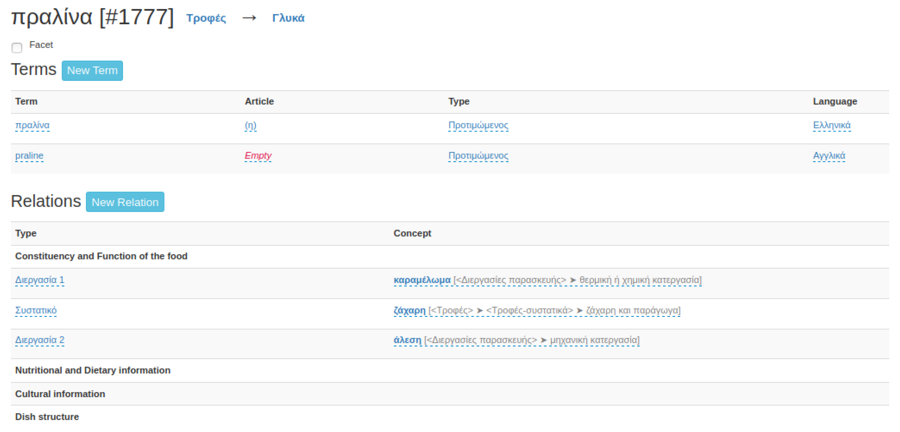The image size is (900, 432).
Task: Open the Γλυκά breadcrumb link
Action: [288, 18]
